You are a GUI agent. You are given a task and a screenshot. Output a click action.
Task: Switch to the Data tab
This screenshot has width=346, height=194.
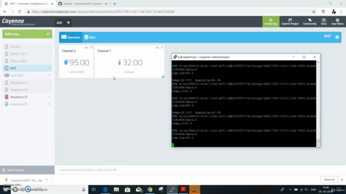(x=90, y=37)
